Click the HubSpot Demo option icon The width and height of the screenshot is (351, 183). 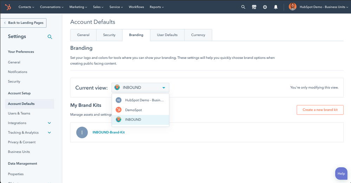tap(118, 100)
